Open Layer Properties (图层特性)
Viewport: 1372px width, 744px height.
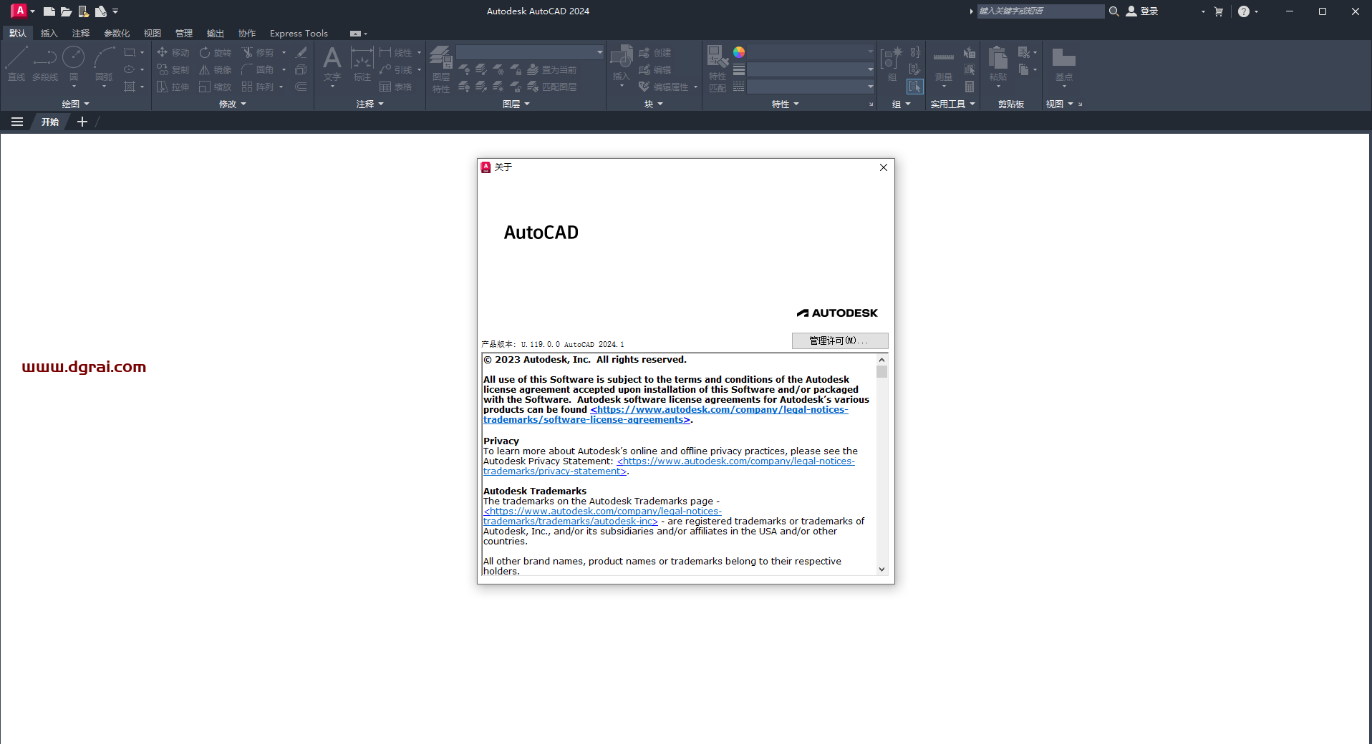[441, 69]
